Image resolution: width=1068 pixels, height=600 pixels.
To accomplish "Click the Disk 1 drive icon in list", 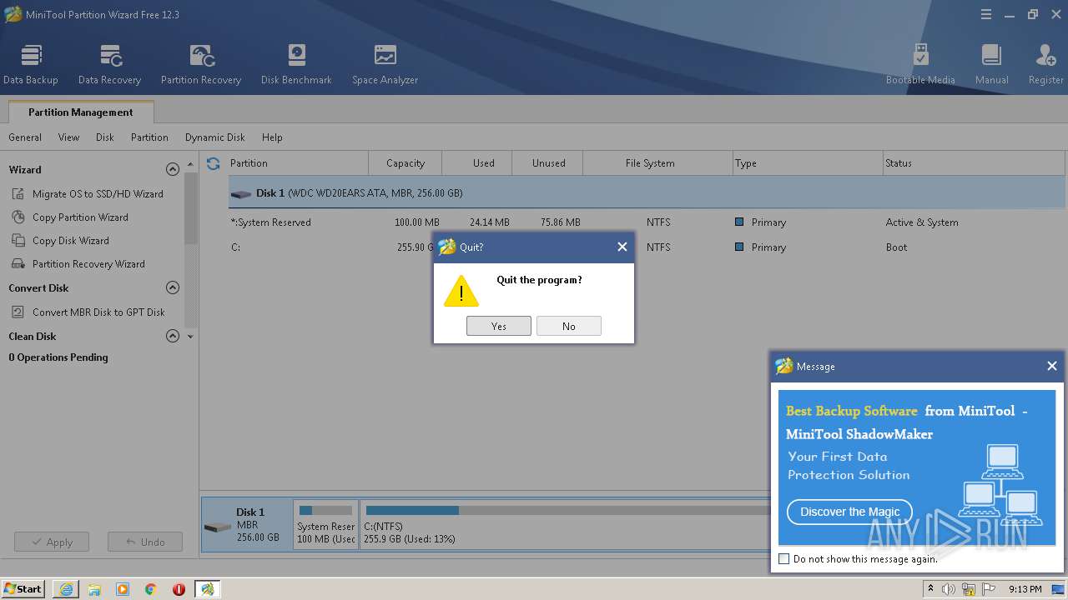I will [x=241, y=193].
